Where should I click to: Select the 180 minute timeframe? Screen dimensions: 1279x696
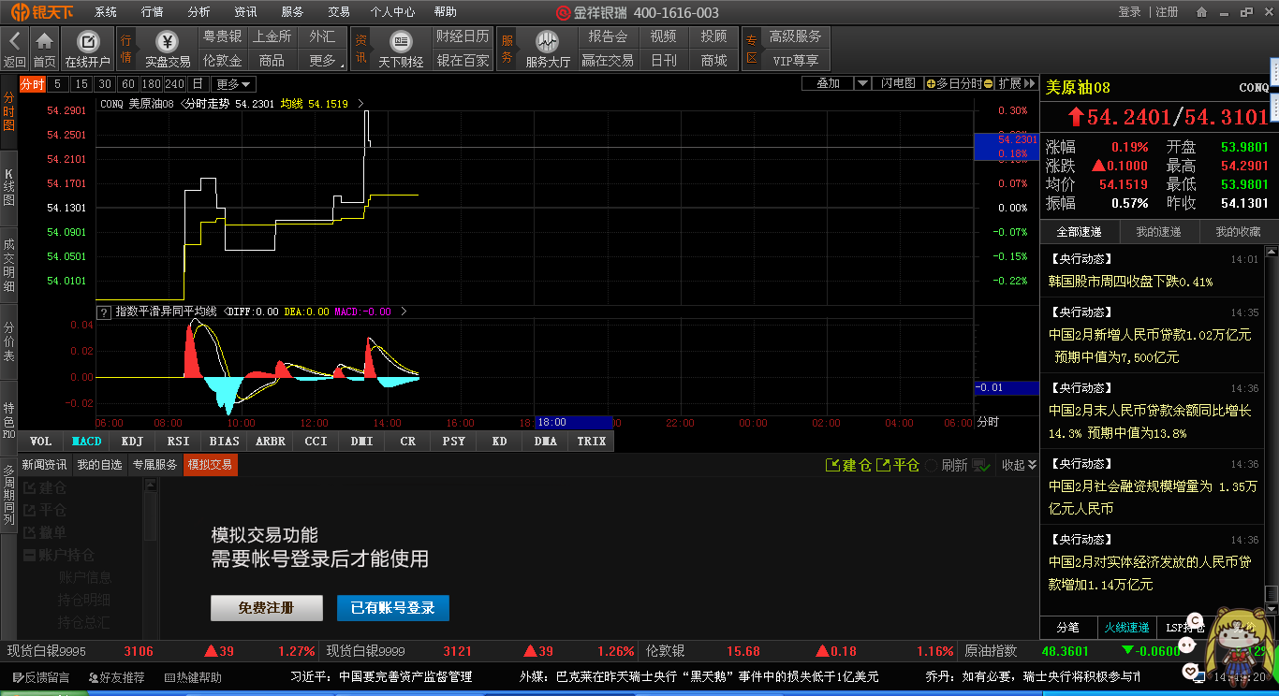coord(151,83)
